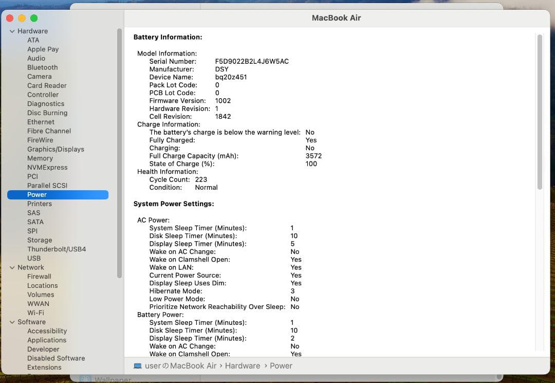
Task: Click device name value bq20z451
Action: 231,77
